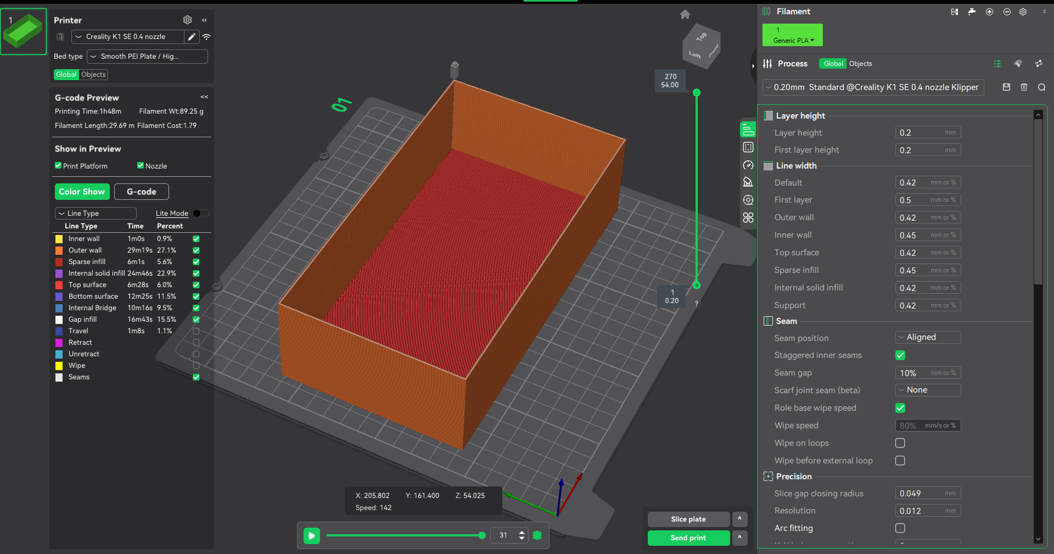Click the filament settings gear icon
This screenshot has width=1054, height=554.
[x=1023, y=12]
